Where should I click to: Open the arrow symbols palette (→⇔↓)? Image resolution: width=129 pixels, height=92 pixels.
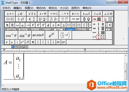tap(54, 14)
